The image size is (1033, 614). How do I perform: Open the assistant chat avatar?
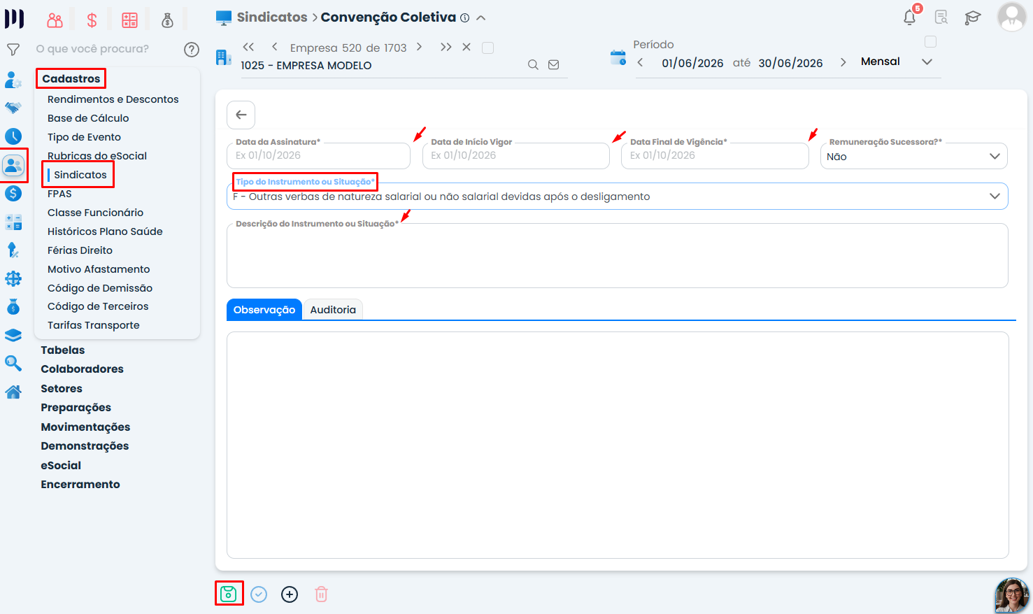(1011, 595)
